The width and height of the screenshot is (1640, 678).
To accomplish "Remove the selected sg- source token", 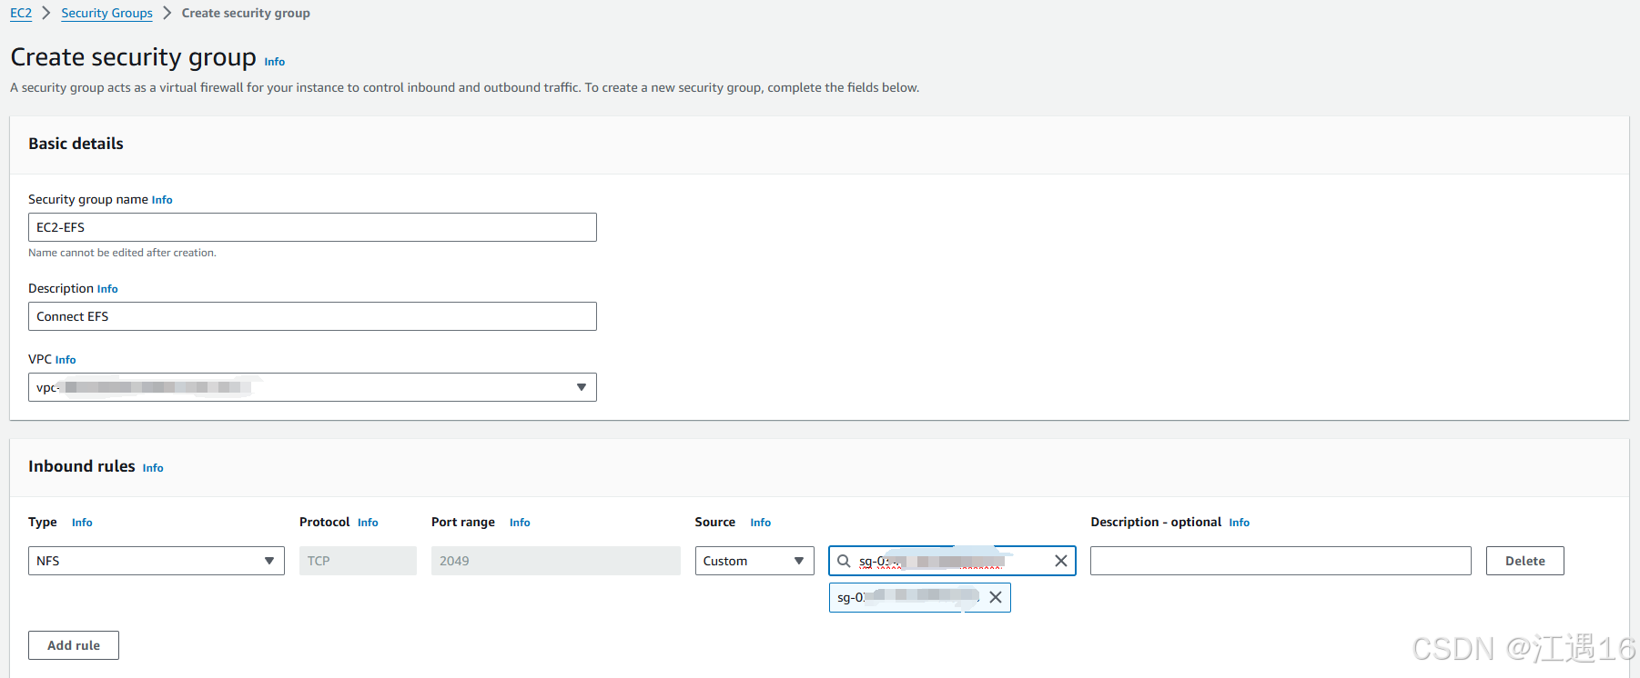I will pyautogui.click(x=996, y=597).
